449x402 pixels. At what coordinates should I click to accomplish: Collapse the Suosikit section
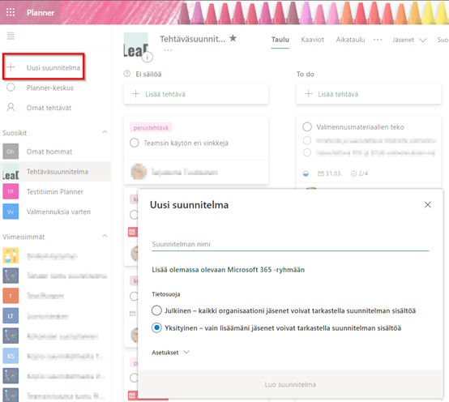tap(105, 132)
